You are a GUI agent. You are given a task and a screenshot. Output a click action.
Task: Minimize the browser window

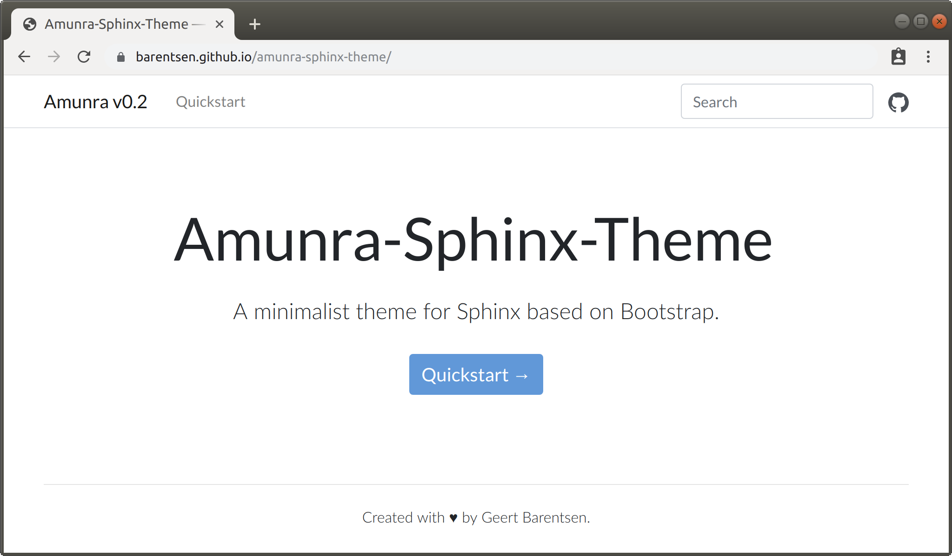(902, 21)
